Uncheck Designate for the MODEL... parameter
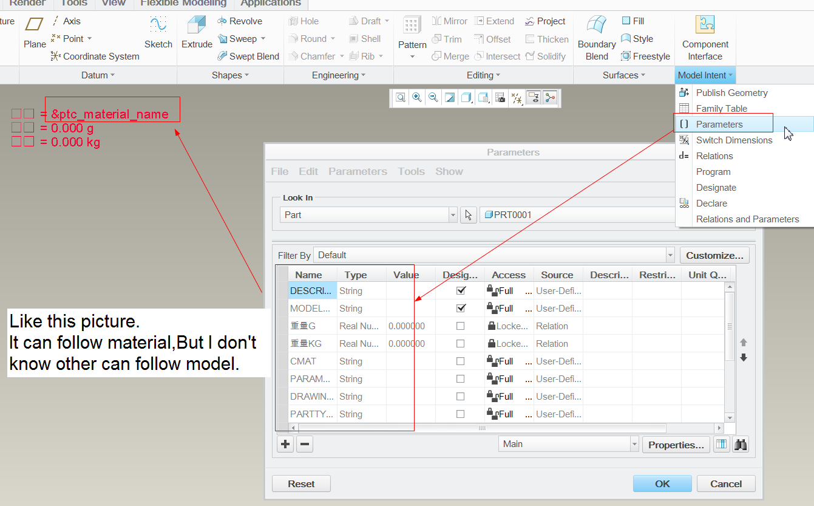Image resolution: width=814 pixels, height=506 pixels. (461, 309)
